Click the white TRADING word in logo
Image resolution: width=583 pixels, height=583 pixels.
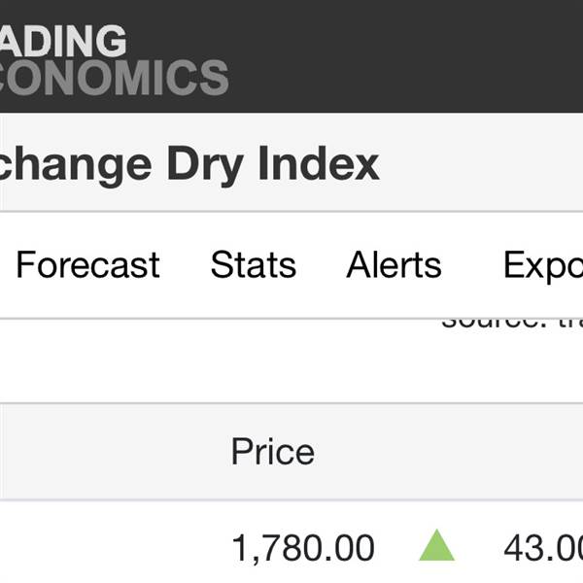(63, 41)
